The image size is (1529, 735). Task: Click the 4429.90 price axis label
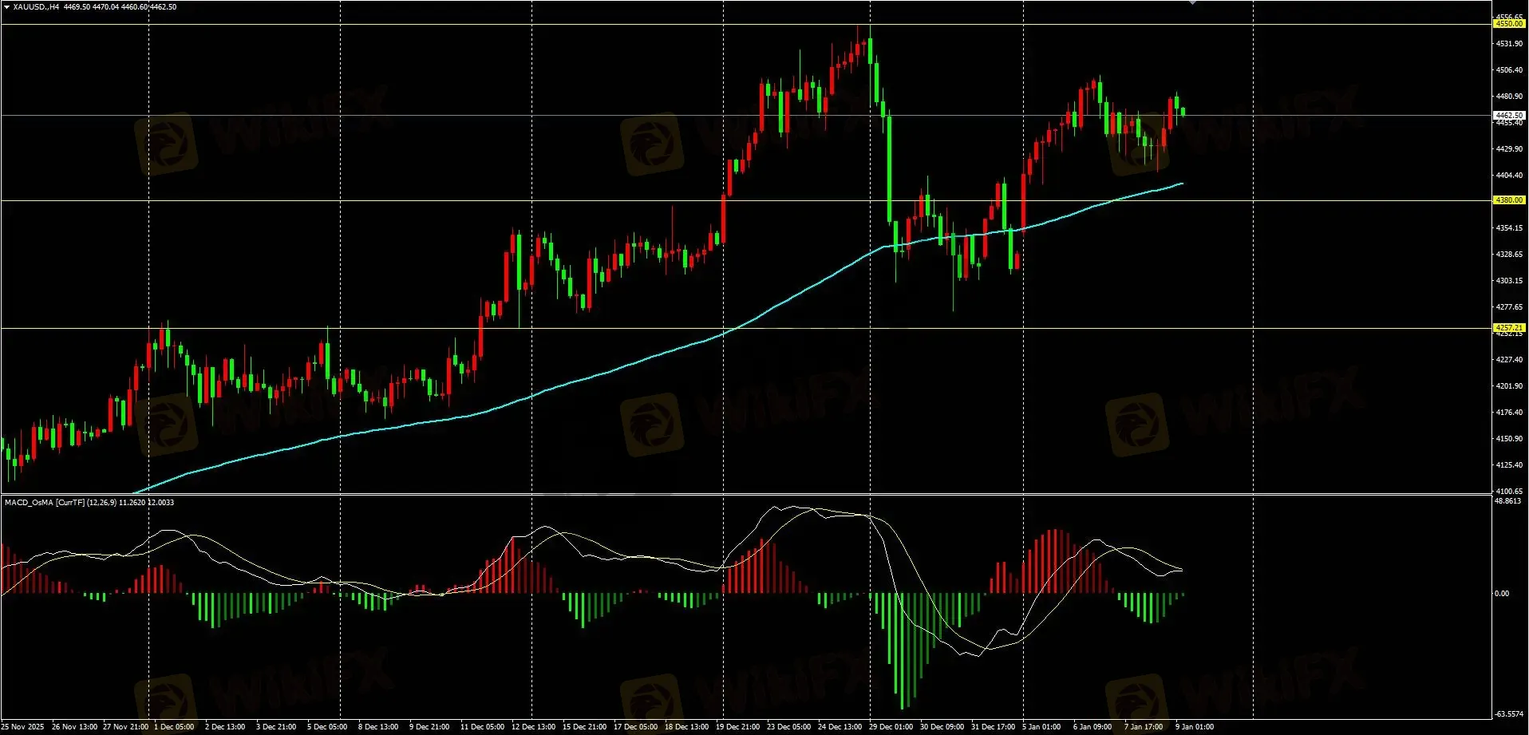pos(1509,149)
